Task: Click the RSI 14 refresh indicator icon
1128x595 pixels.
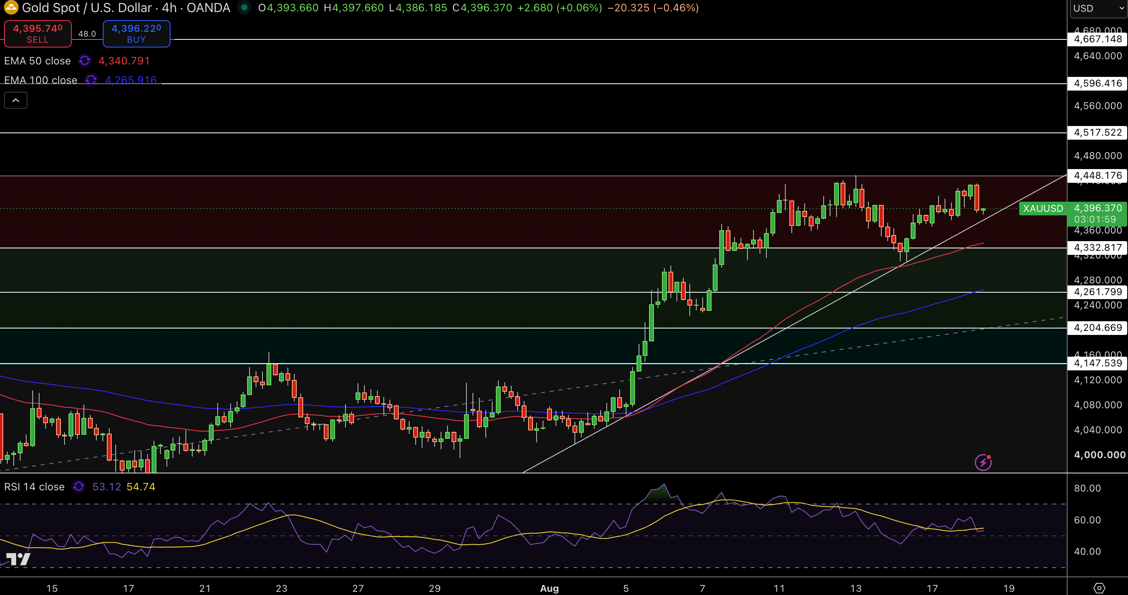Action: pyautogui.click(x=78, y=487)
